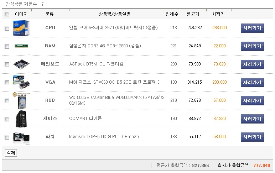Select the VGA row checkbox
This screenshot has height=173, width=275.
tap(7, 83)
